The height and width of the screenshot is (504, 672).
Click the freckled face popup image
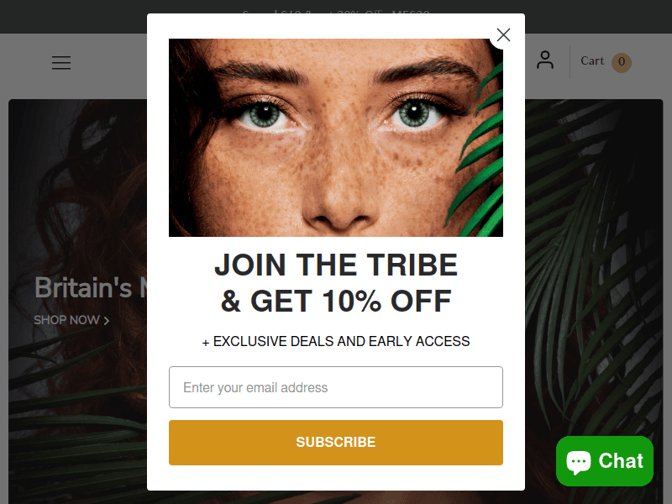(x=335, y=138)
